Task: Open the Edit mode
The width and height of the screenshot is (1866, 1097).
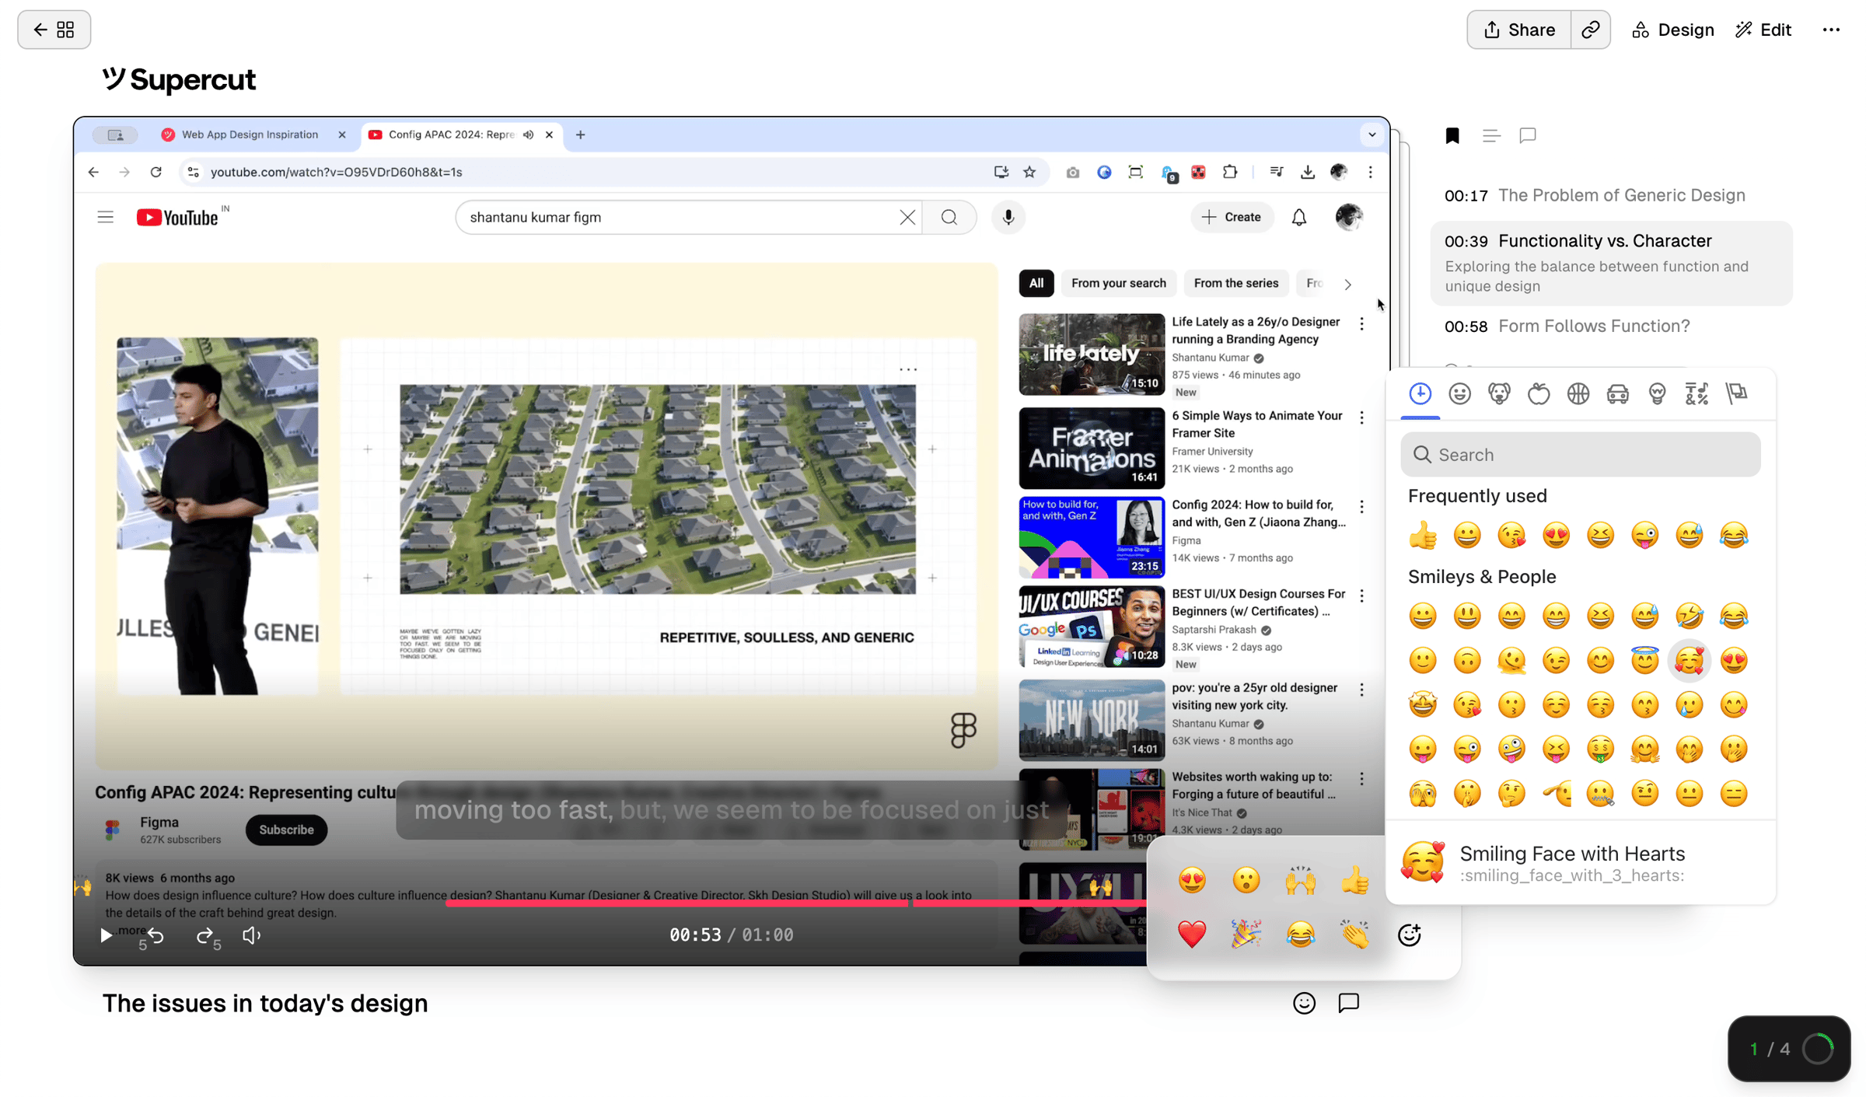Action: click(x=1763, y=30)
